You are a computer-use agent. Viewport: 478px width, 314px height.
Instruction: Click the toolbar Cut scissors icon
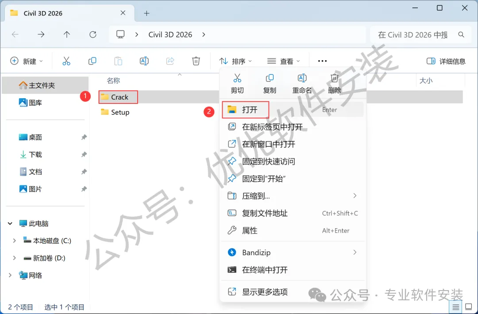point(66,61)
